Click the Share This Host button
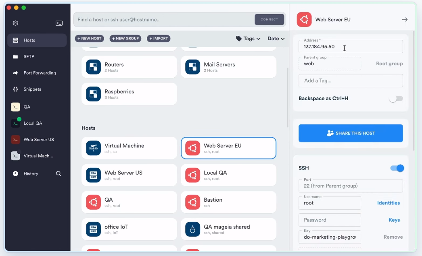422x256 pixels. [351, 133]
